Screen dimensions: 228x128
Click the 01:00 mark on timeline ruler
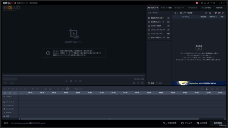[x=90, y=92]
